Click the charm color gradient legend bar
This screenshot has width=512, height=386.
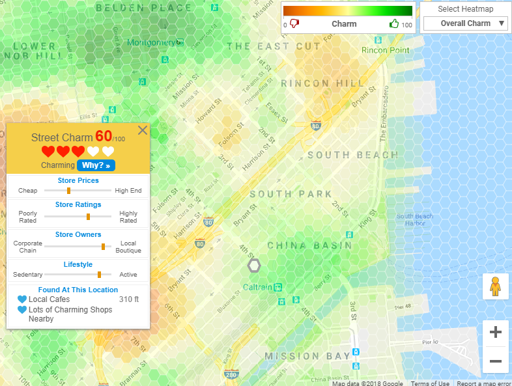tap(348, 10)
